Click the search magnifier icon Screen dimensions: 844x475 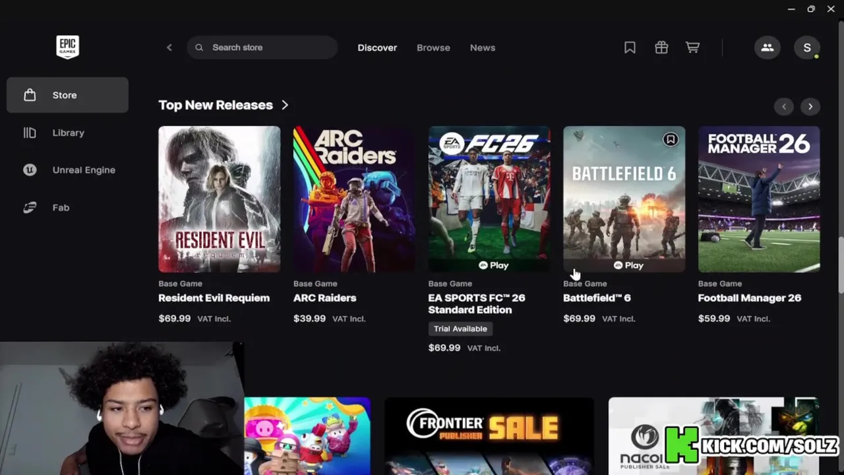pos(199,47)
